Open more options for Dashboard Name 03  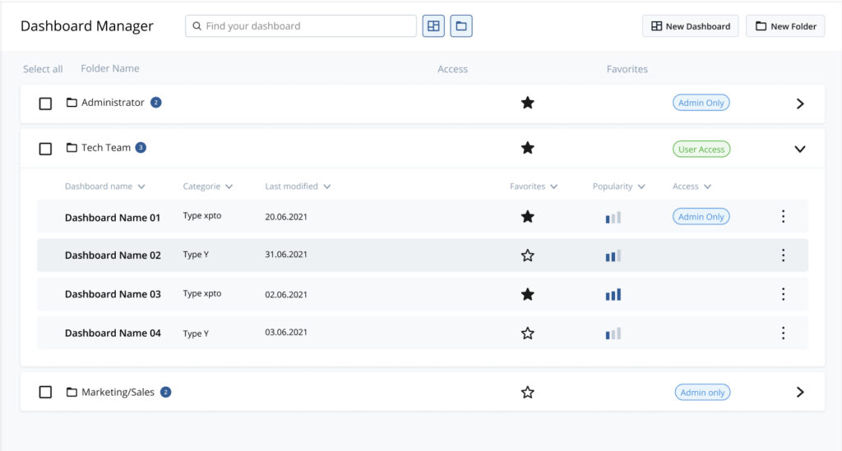pyautogui.click(x=783, y=294)
